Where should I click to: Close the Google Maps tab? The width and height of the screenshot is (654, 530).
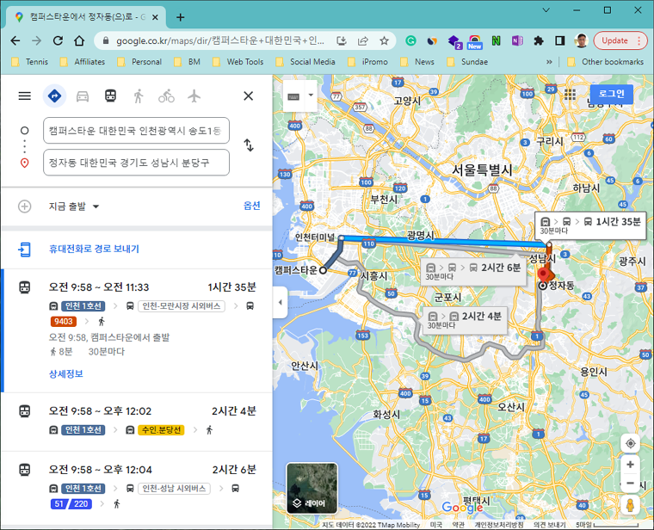(x=155, y=17)
